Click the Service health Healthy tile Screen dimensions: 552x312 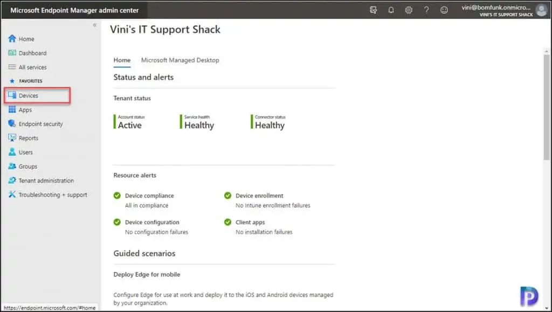pos(197,122)
